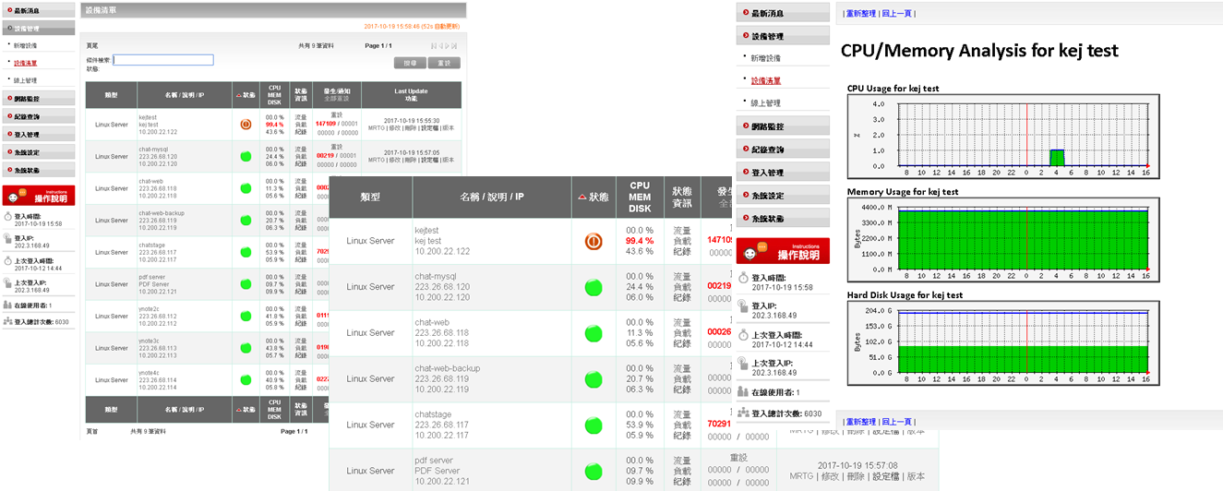Open 最新消息 menu on analysis page sidebar
Screen dimensions: 1223x491
click(783, 13)
